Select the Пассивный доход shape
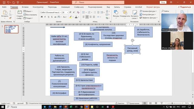The height and width of the screenshot is (109, 194). pos(132,49)
